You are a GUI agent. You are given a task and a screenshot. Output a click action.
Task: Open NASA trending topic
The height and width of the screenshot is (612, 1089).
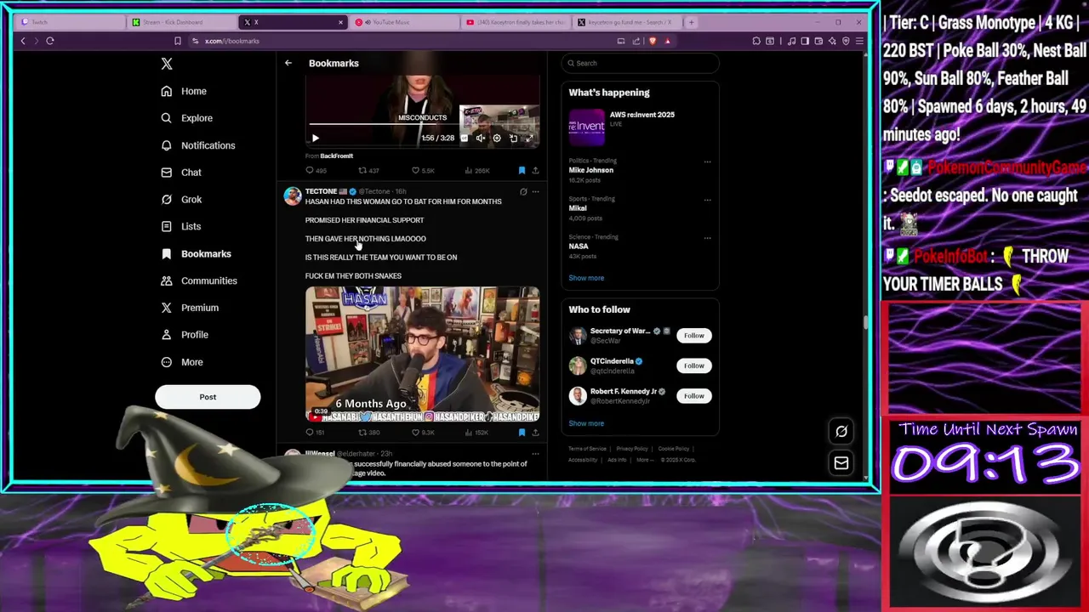579,246
